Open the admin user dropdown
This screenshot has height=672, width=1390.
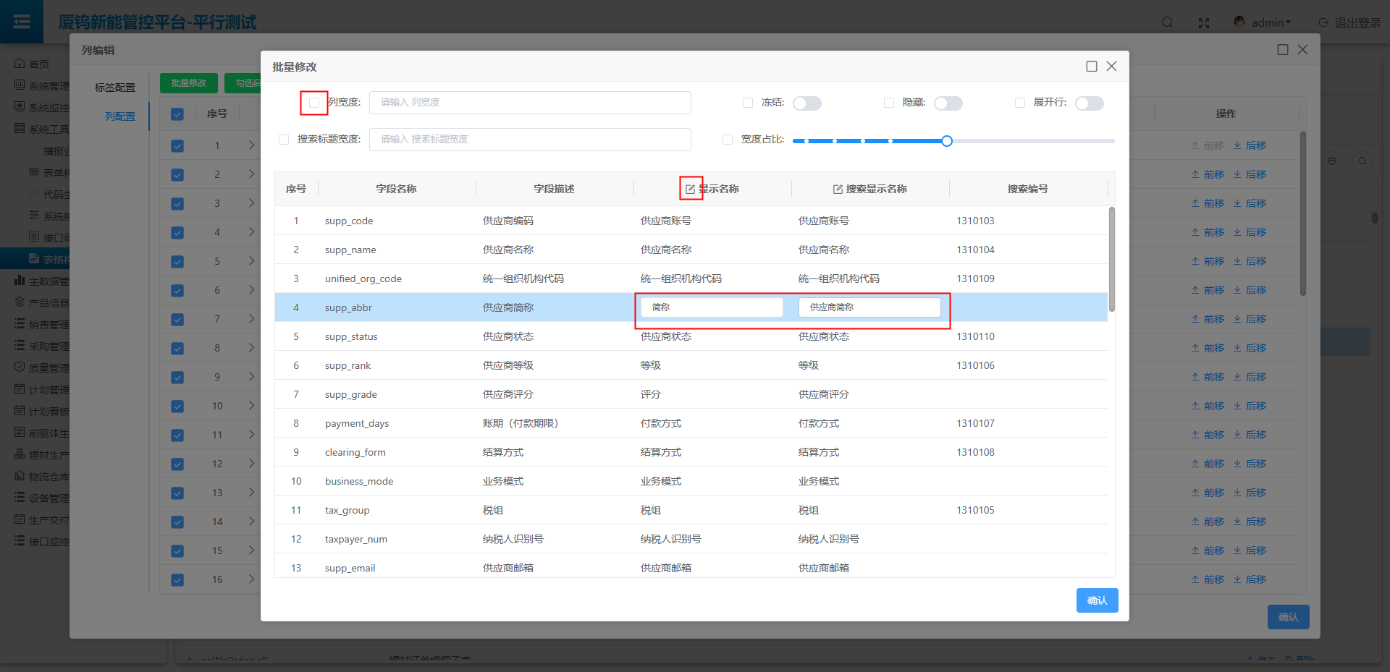click(1263, 22)
